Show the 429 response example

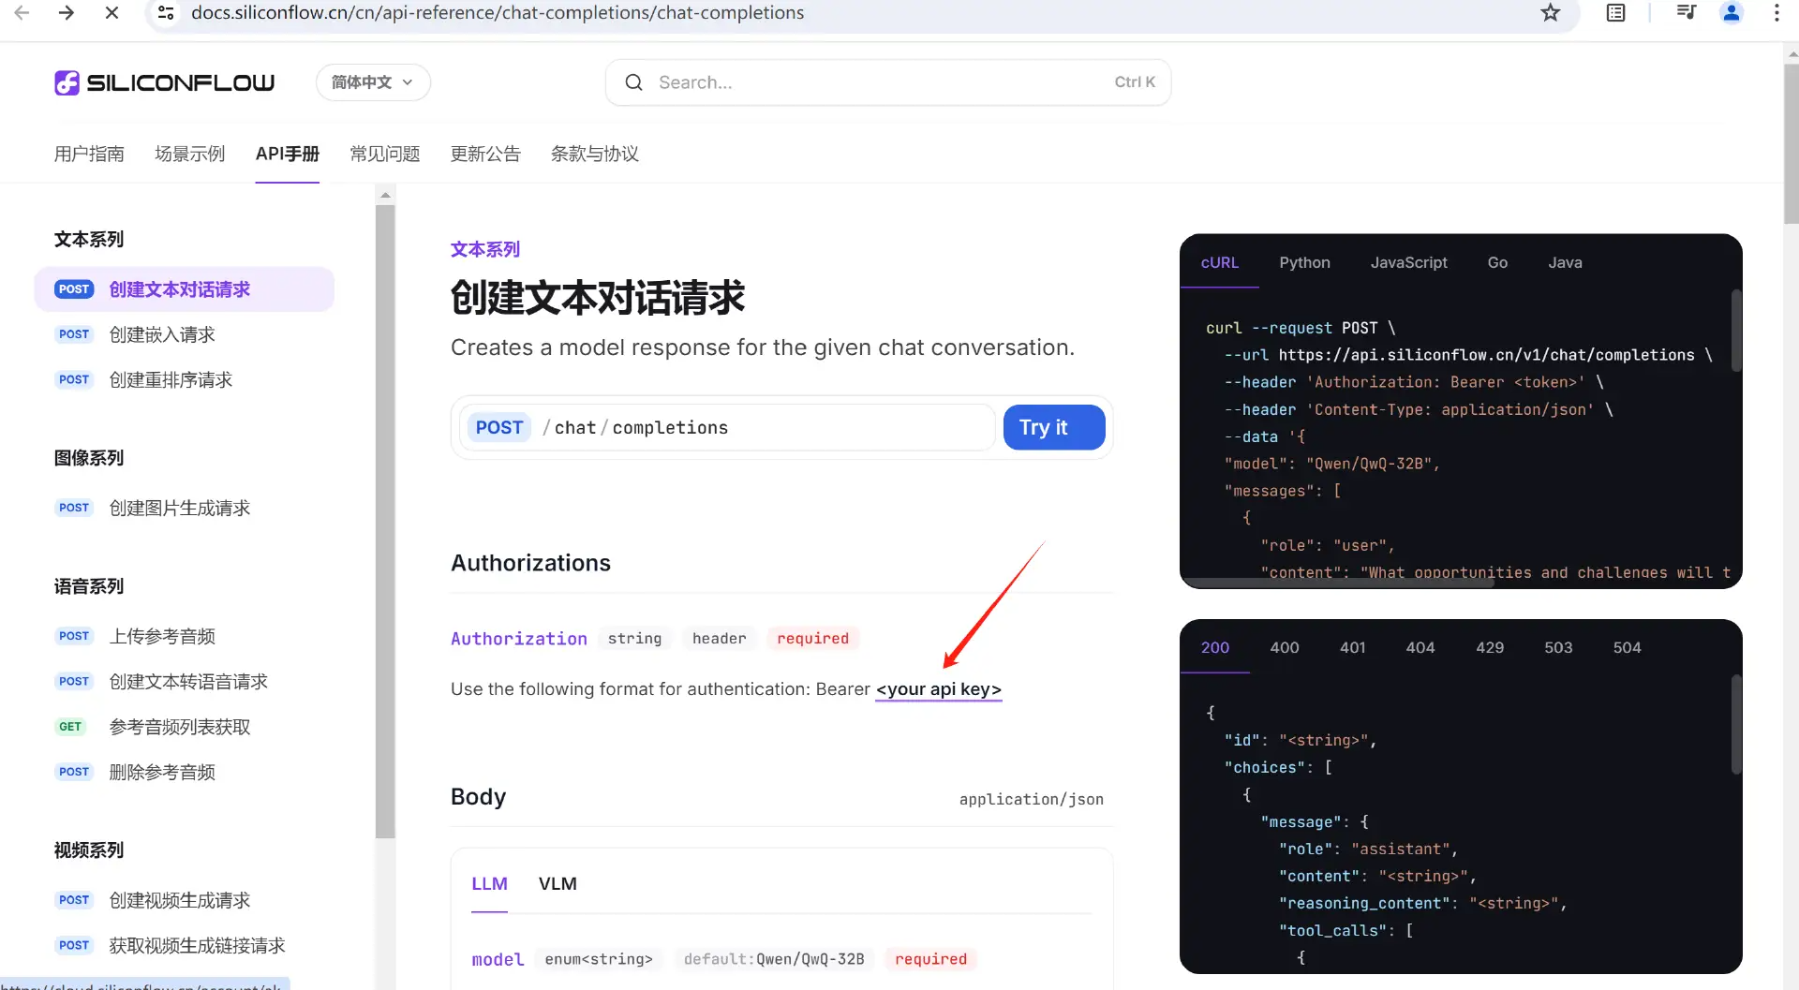(1490, 647)
